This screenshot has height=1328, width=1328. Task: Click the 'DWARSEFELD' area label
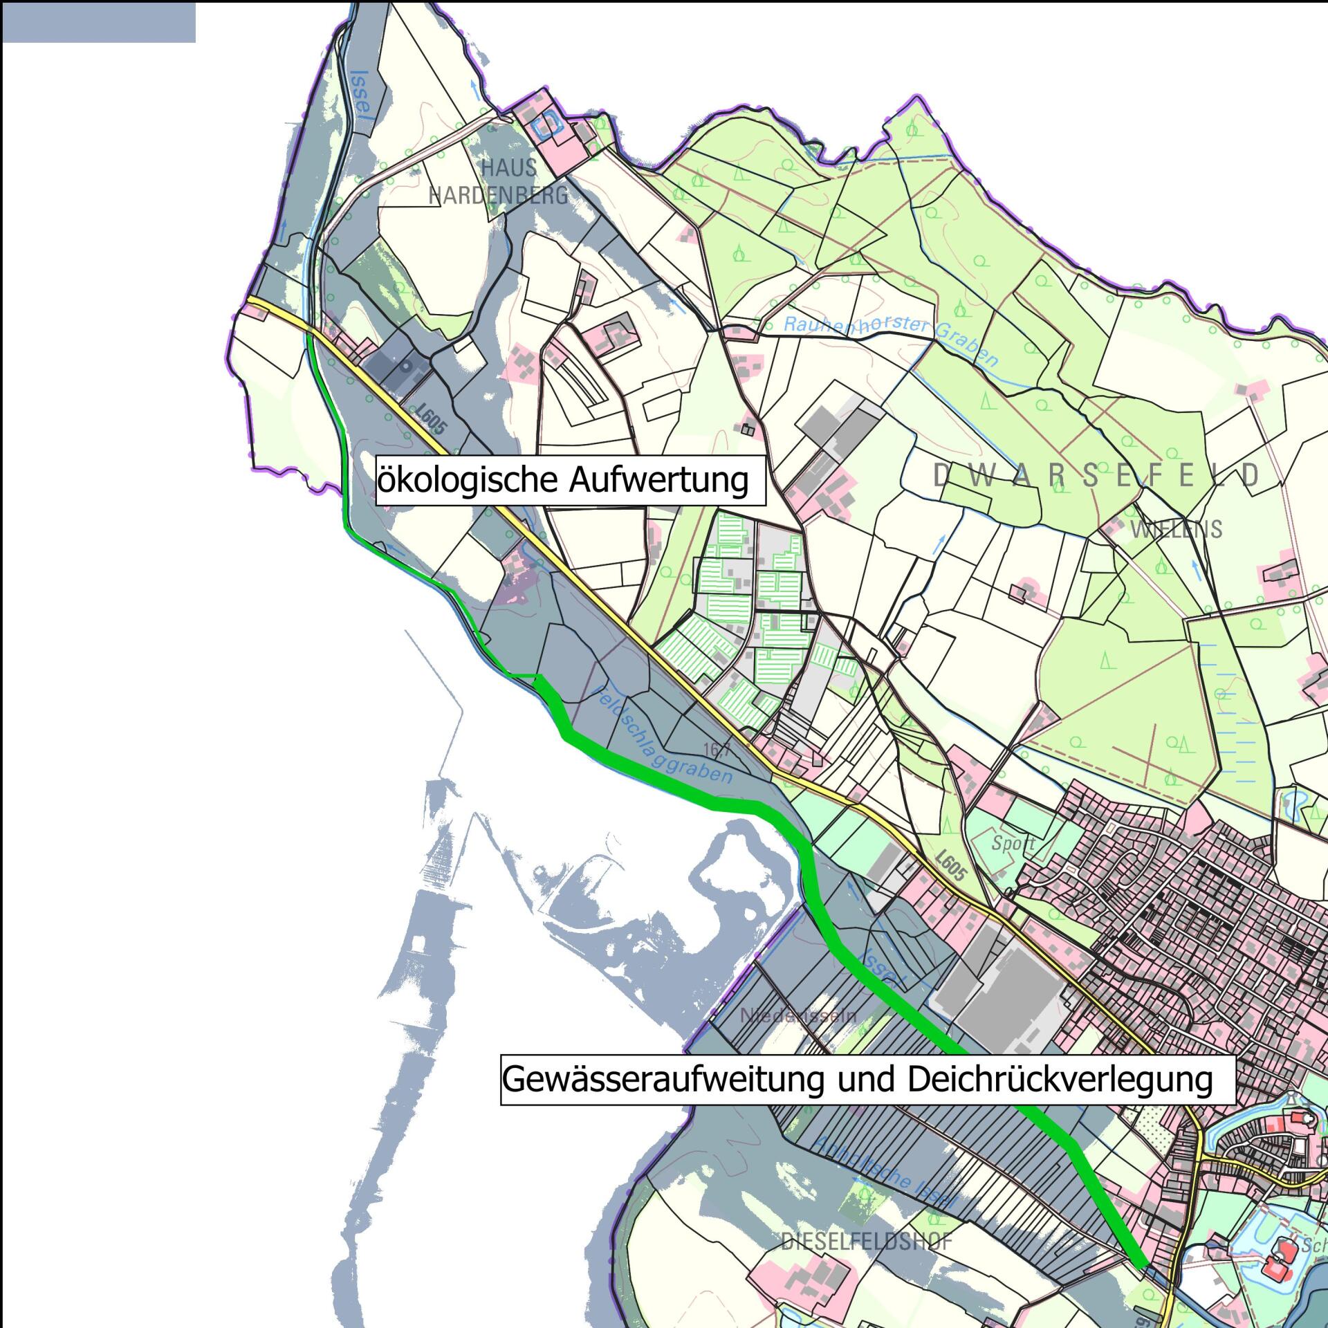tap(1097, 476)
